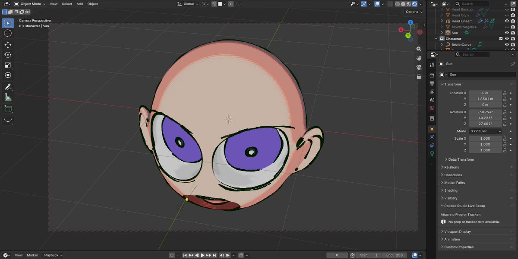Image resolution: width=518 pixels, height=259 pixels.
Task: Select the Cursor tool
Action: pos(8,33)
